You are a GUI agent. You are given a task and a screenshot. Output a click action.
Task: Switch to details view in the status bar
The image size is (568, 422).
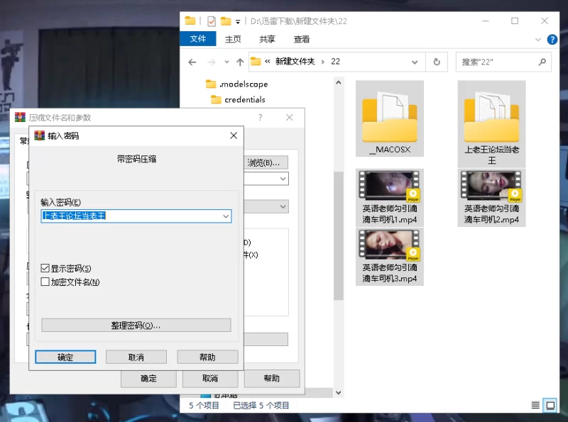click(x=535, y=406)
